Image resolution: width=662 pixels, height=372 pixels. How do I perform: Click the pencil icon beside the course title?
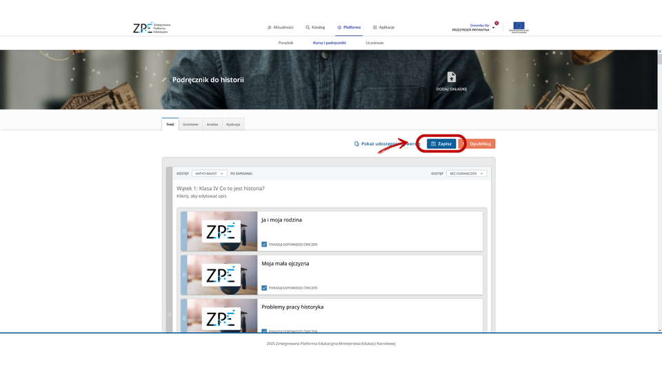pos(164,80)
